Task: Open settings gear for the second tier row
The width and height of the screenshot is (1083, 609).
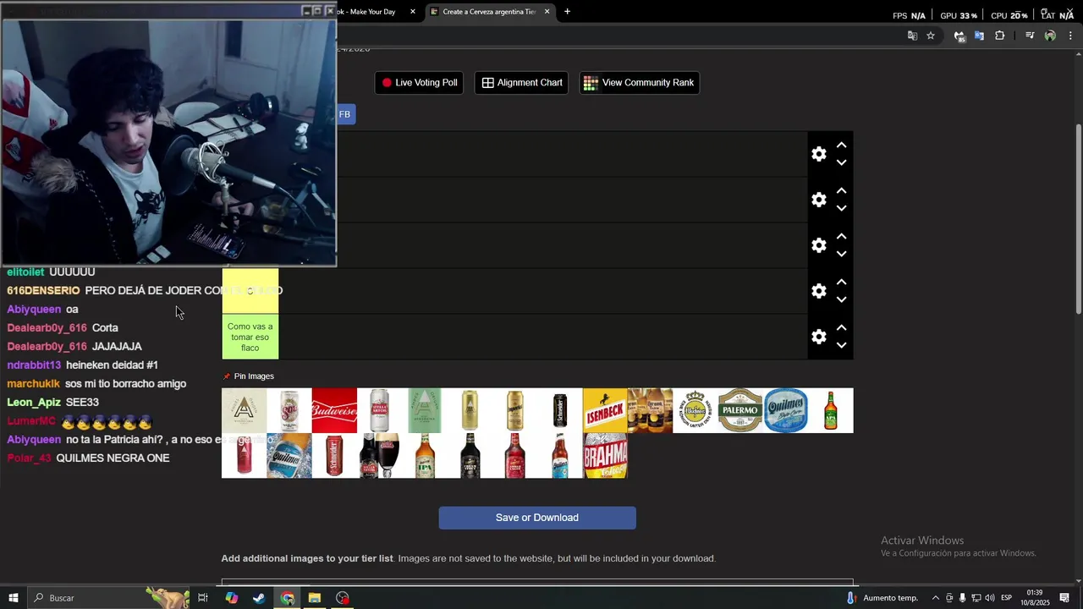Action: (818, 200)
